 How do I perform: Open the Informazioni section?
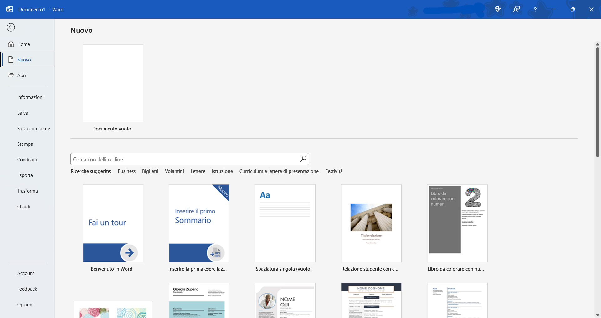point(30,97)
